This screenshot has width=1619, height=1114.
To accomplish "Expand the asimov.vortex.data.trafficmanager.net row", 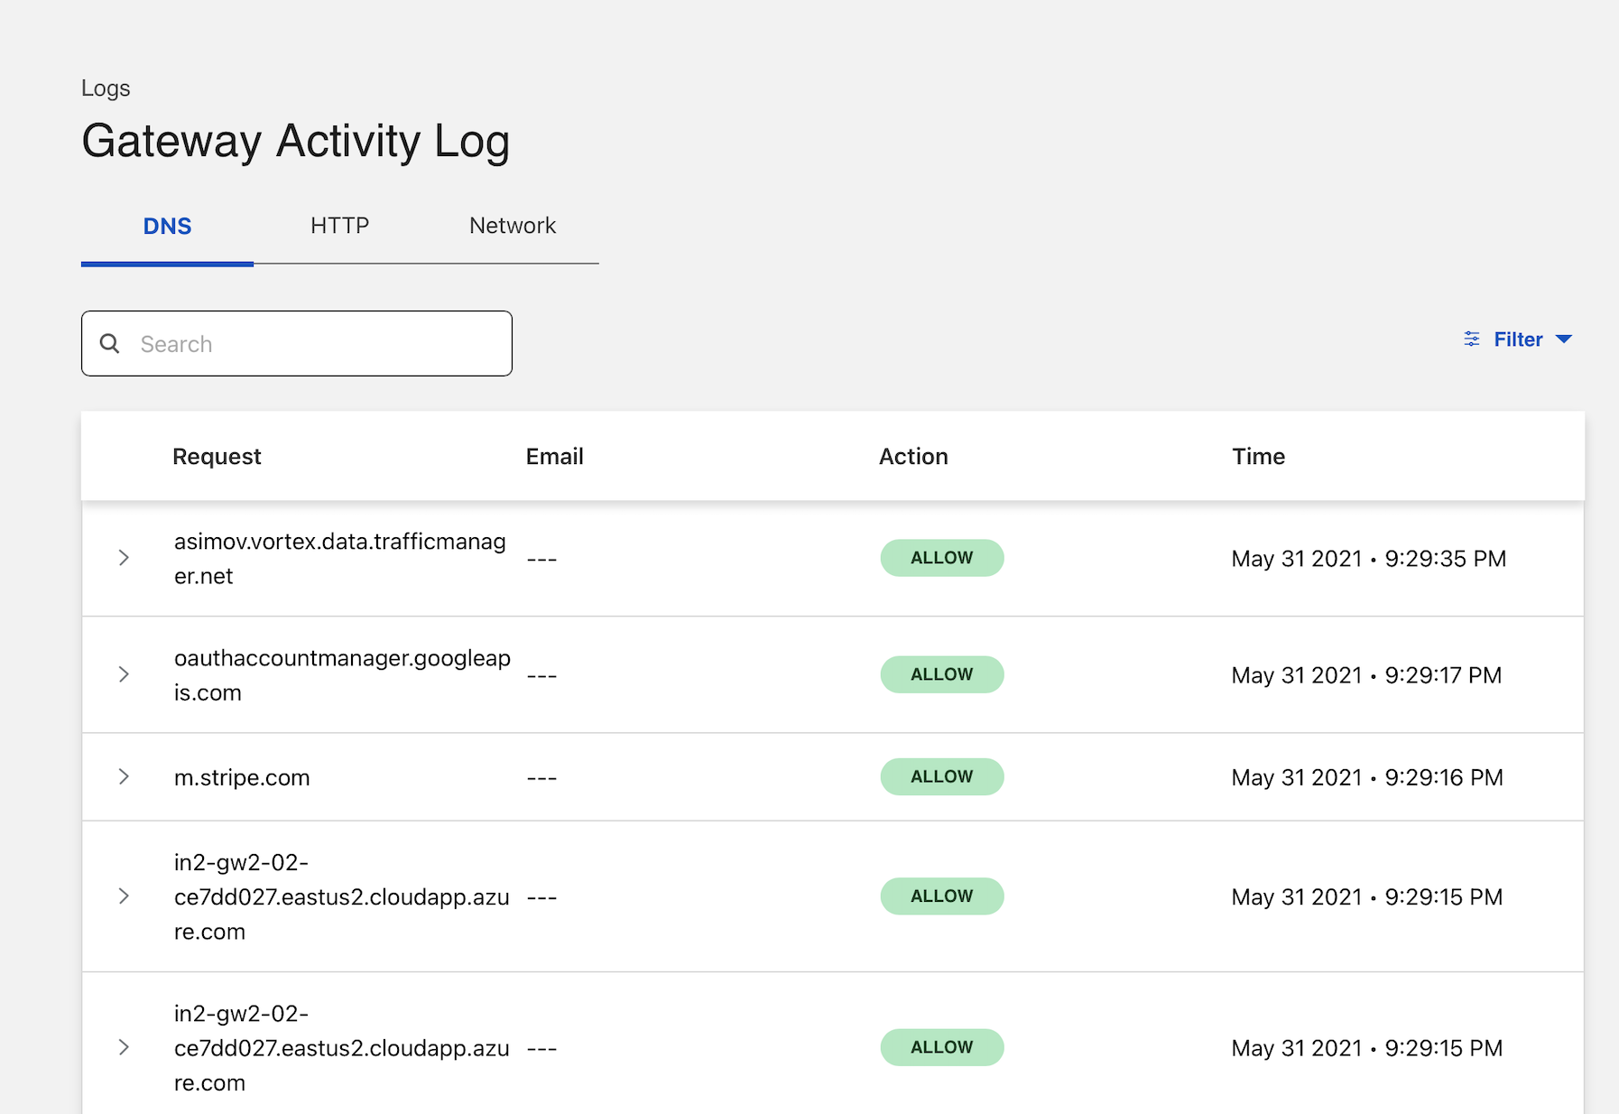I will click(124, 558).
